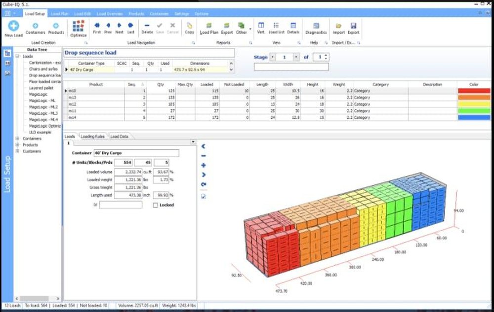The image size is (494, 312).
Task: Open Diagnostics
Action: (x=316, y=28)
